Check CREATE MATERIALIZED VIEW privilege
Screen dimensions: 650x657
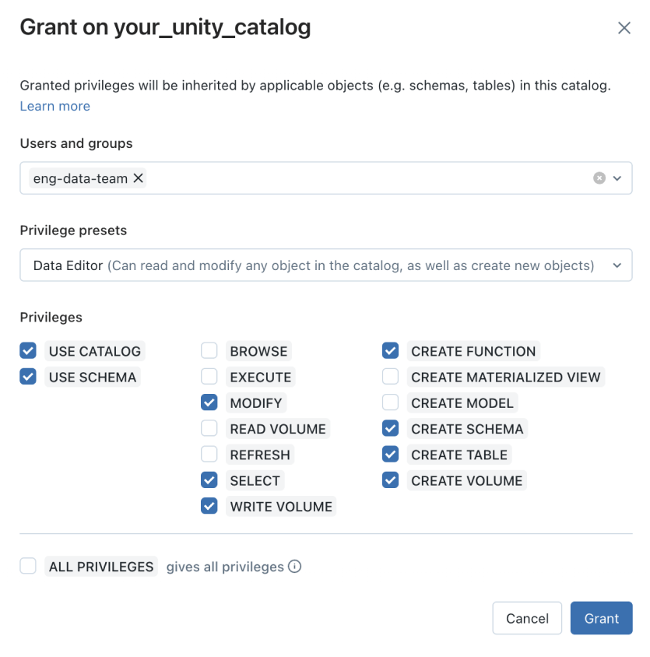(x=390, y=377)
